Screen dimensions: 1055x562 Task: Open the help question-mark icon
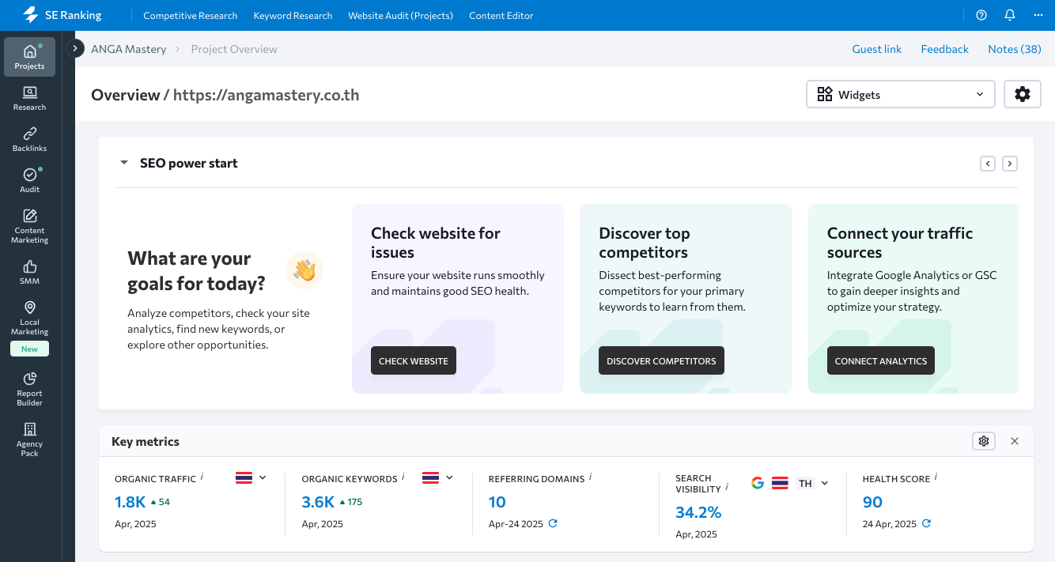(981, 15)
